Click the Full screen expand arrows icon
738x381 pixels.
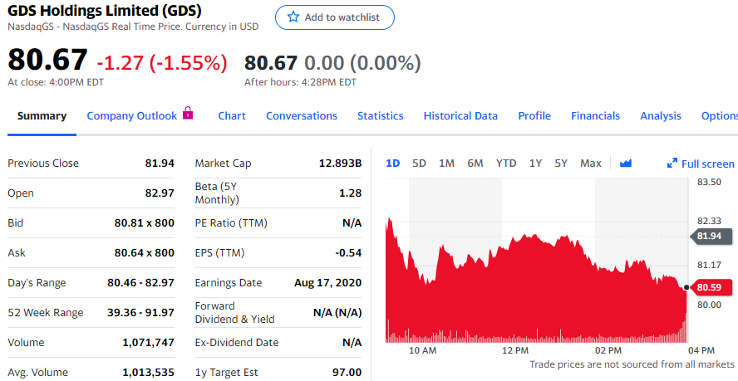[x=672, y=164]
